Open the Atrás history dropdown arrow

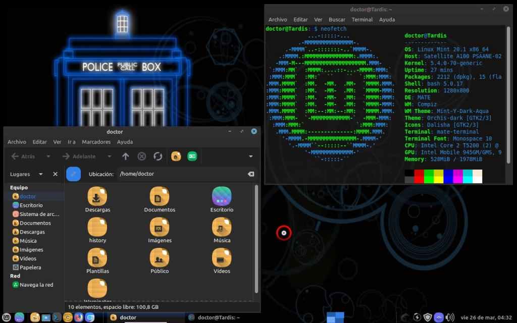(x=48, y=156)
